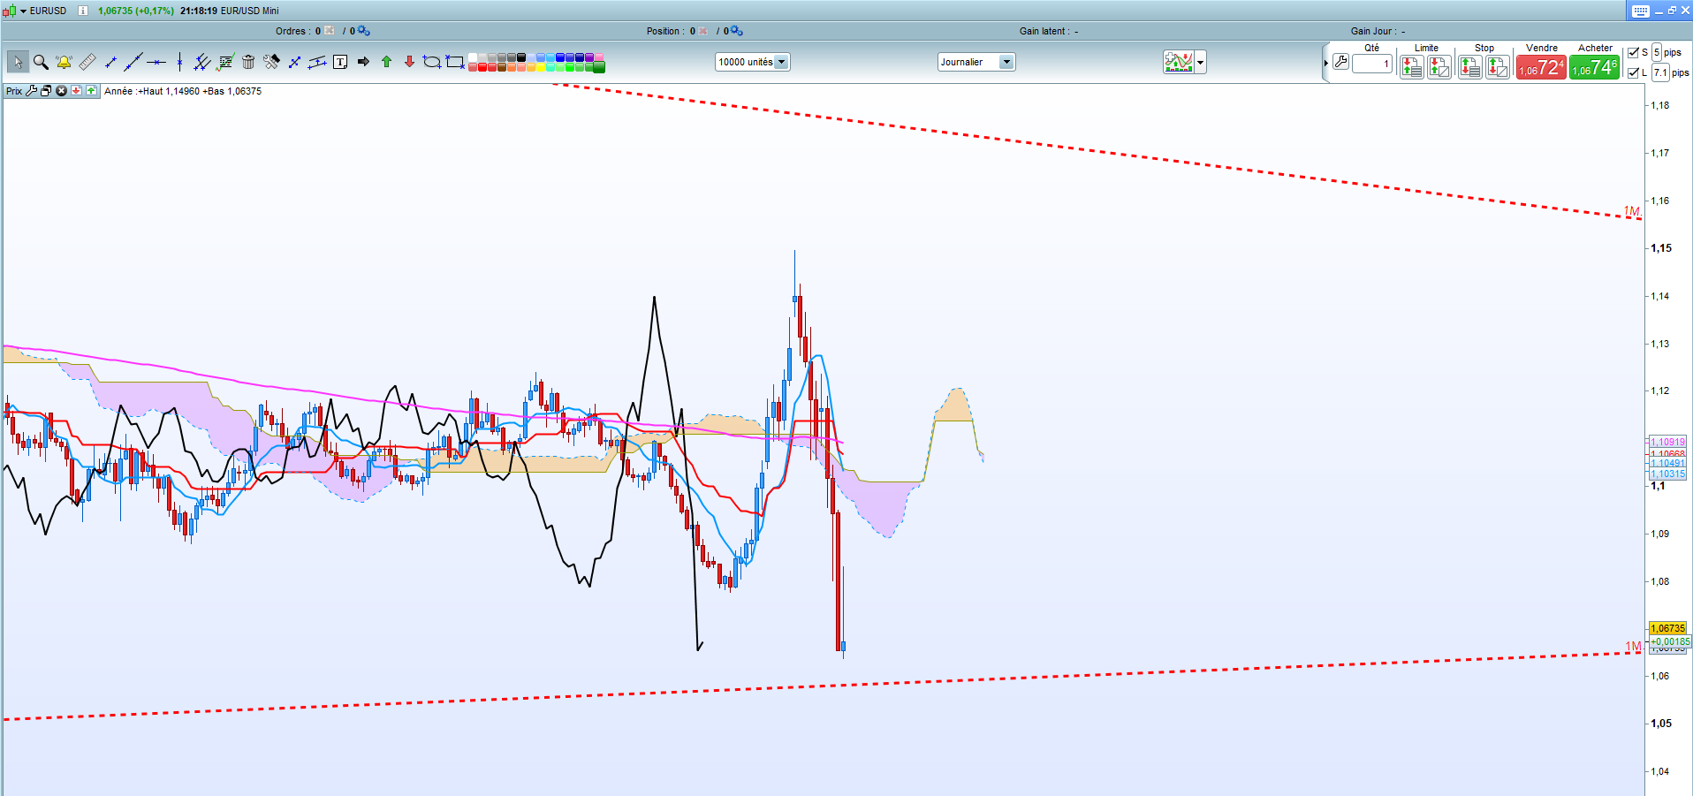Open the Prix panel wrench settings
The height and width of the screenshot is (796, 1693).
32,91
